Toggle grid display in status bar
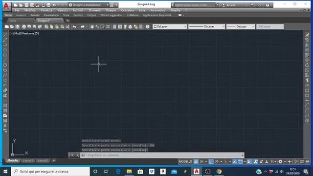313x176 pixels. coord(196,162)
